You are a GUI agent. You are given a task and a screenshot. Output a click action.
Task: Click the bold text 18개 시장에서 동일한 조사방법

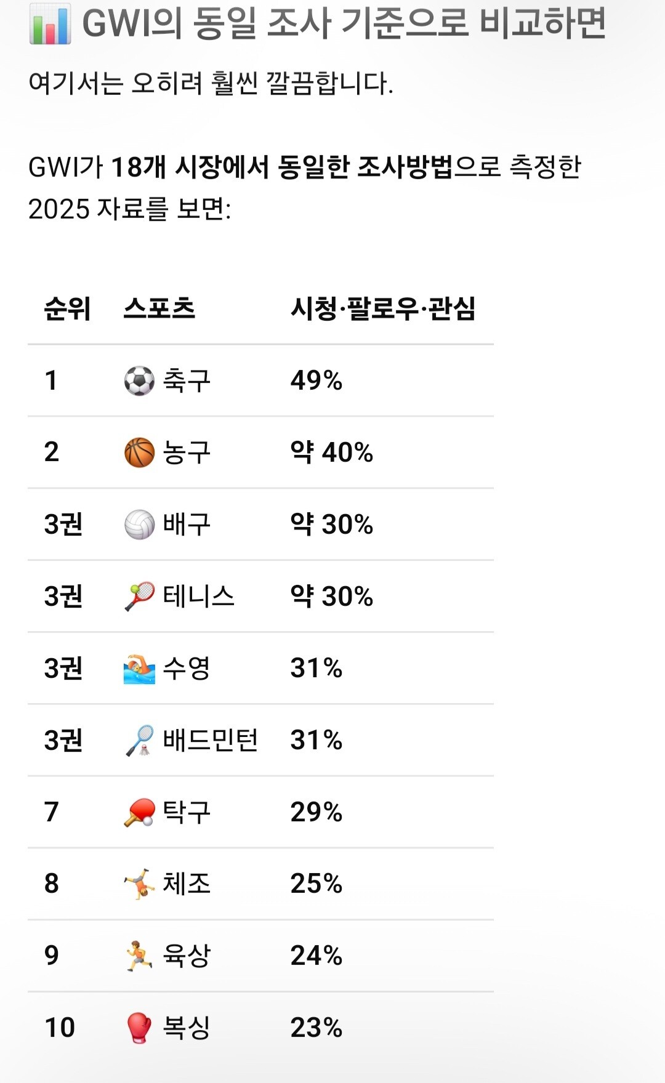(x=282, y=167)
